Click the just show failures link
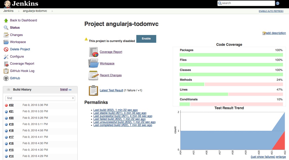The height and width of the screenshot is (160, 289). [x=263, y=157]
